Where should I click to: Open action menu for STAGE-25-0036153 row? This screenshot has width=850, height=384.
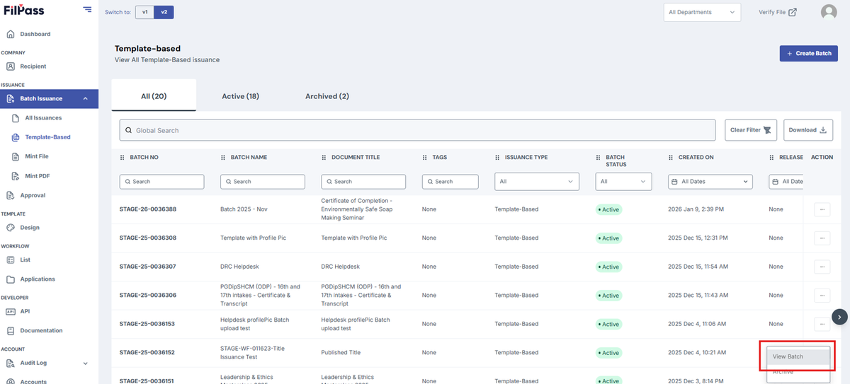point(822,324)
